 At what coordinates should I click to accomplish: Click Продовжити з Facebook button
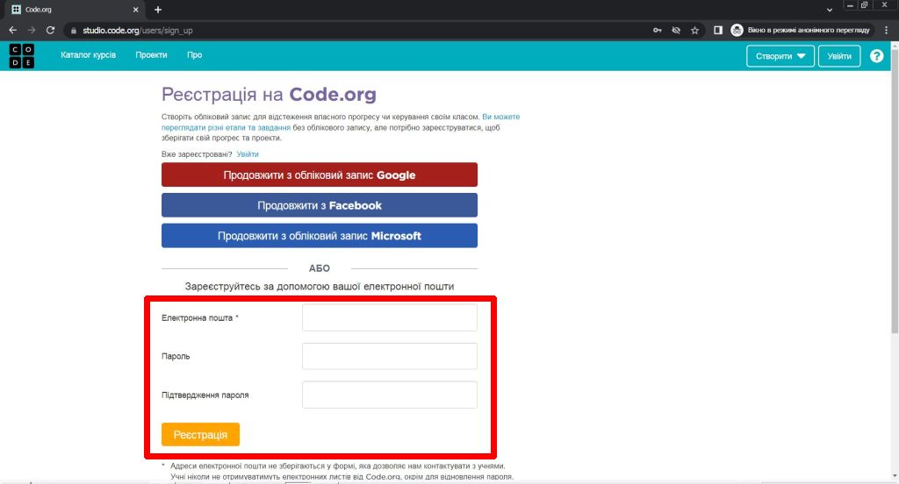[320, 205]
